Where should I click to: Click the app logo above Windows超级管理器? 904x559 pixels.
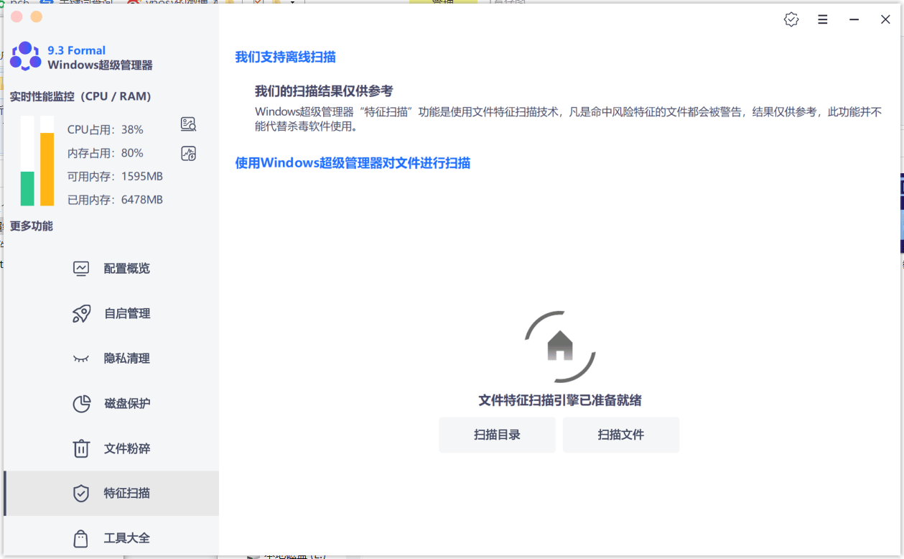[25, 55]
